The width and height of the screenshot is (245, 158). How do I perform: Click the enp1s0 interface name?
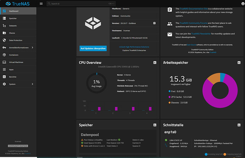pyautogui.click(x=170, y=132)
